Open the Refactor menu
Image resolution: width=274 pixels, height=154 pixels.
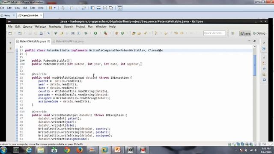click(x=41, y=27)
